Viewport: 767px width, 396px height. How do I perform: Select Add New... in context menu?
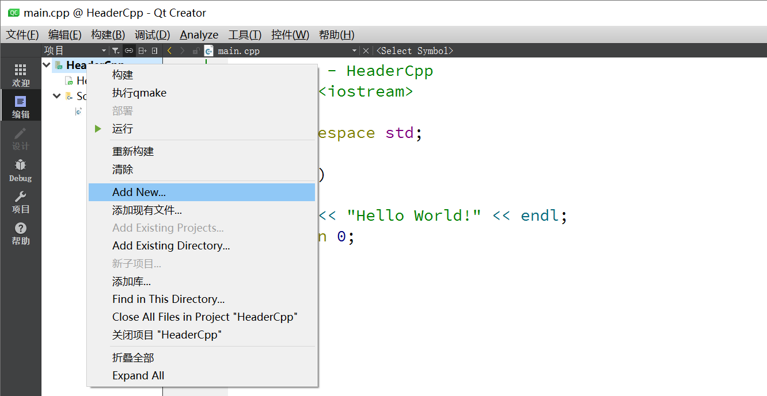(202, 192)
